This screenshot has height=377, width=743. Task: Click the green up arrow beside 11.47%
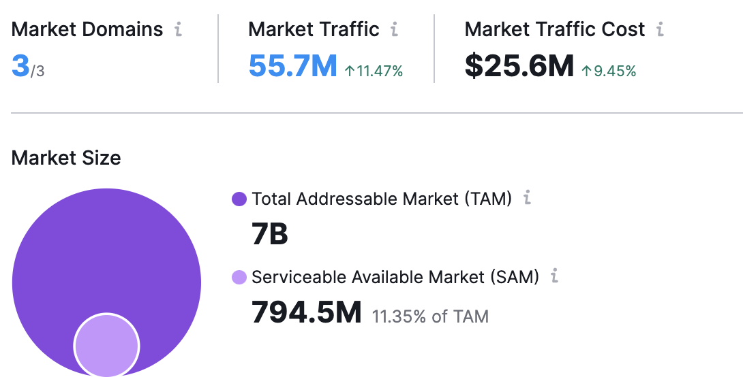coord(350,71)
